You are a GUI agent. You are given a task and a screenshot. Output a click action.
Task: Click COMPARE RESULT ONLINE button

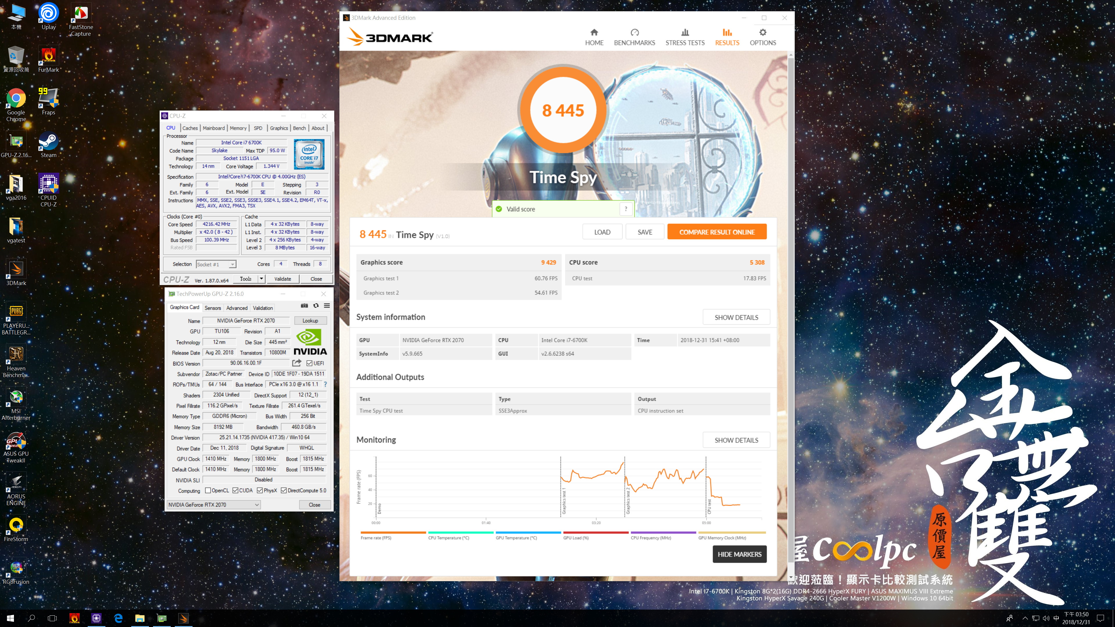[x=717, y=232]
